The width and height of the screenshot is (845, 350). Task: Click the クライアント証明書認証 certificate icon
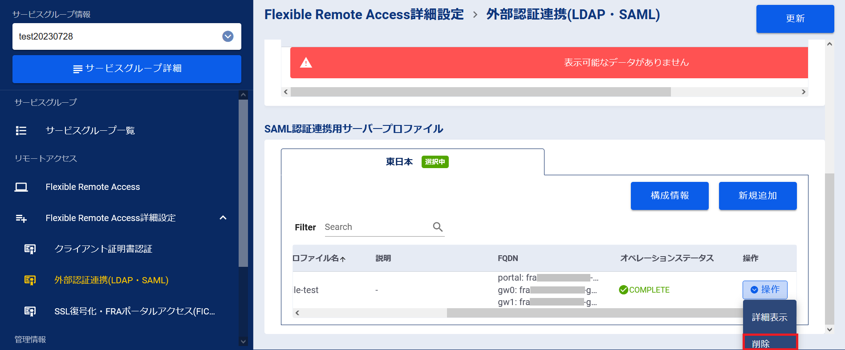point(30,249)
